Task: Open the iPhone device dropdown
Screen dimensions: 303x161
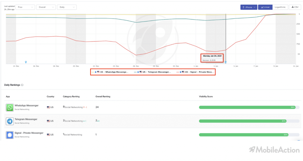Action: (249, 7)
